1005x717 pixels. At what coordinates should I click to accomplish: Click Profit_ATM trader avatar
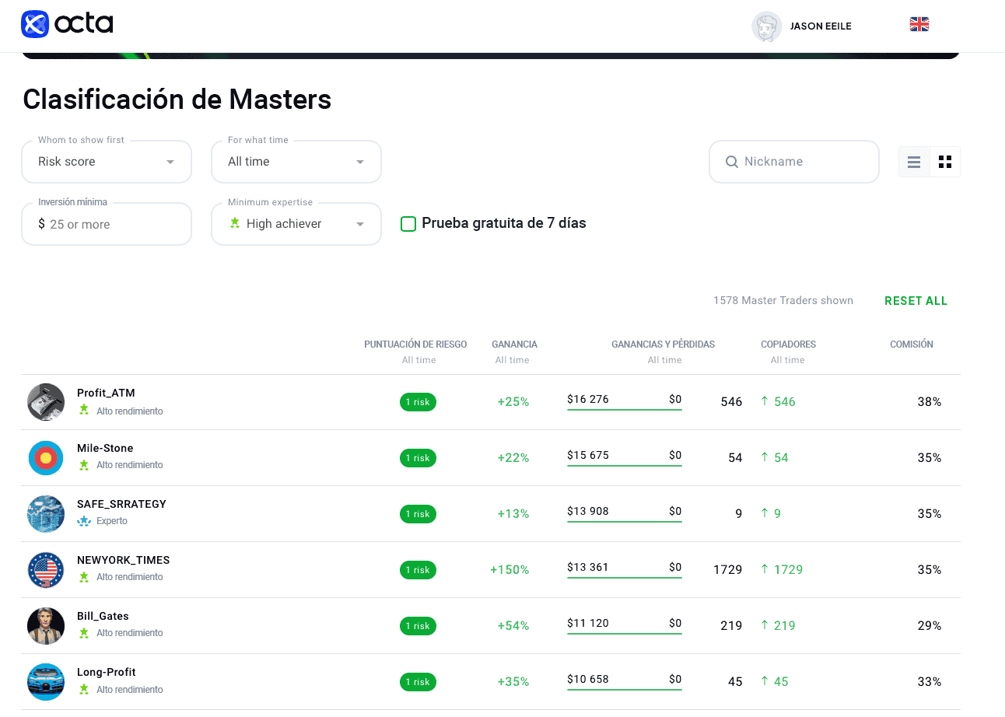pos(46,402)
